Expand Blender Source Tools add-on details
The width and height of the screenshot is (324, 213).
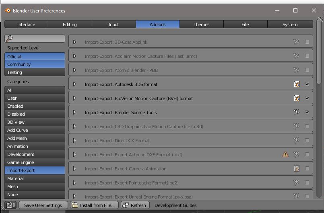[74, 112]
